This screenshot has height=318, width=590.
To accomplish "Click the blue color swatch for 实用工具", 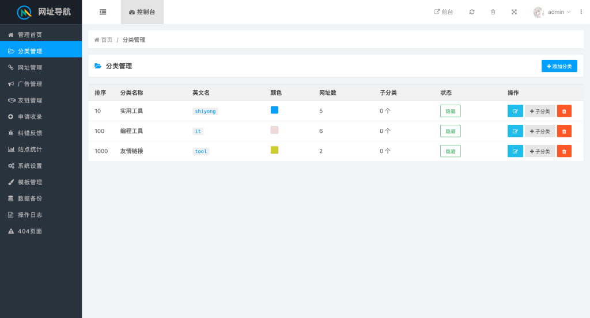I will pos(274,110).
